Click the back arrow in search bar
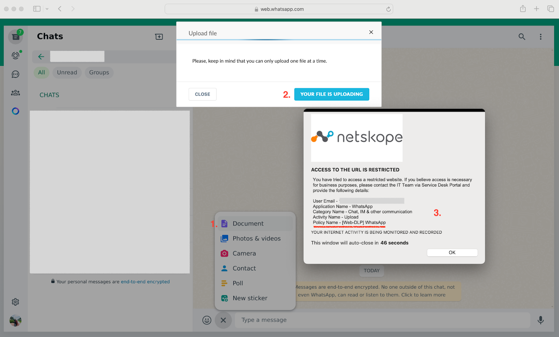Image resolution: width=559 pixels, height=337 pixels. pyautogui.click(x=41, y=57)
